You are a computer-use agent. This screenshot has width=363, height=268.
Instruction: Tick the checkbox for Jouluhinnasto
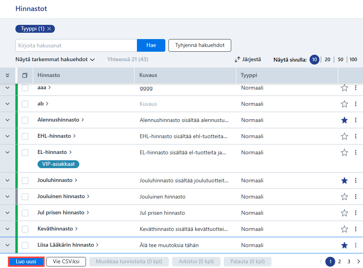coord(25,180)
